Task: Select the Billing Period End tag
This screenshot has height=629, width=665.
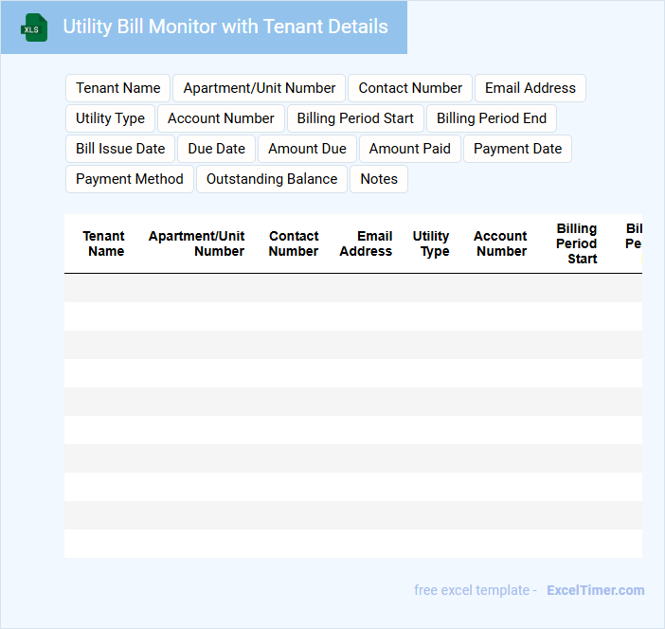Action: [491, 118]
